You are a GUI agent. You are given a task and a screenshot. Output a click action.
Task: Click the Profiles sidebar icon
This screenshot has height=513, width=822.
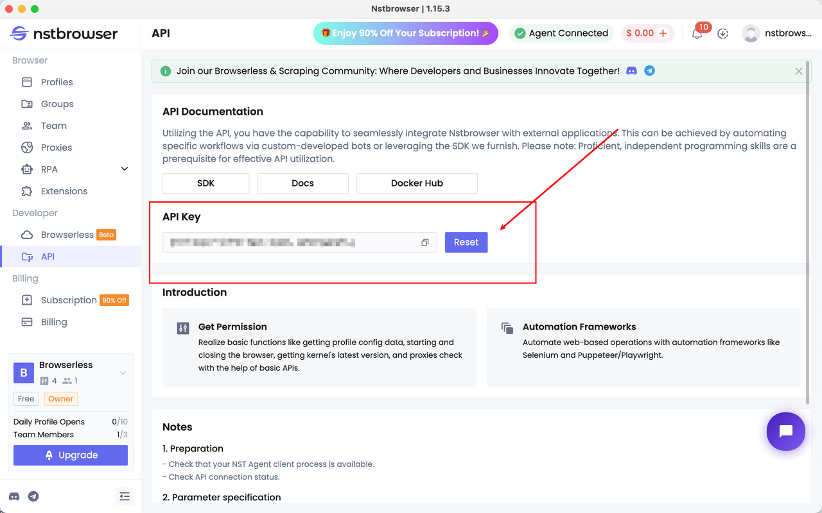point(27,82)
